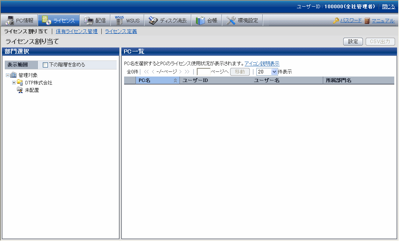Click the 未配置 unassigned user icon

(20, 90)
